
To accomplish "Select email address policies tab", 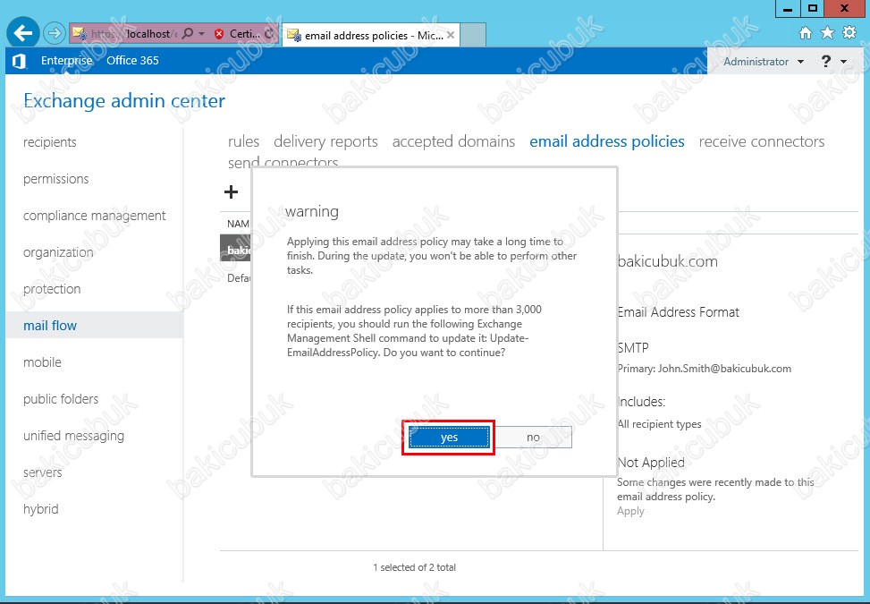I will tap(607, 141).
